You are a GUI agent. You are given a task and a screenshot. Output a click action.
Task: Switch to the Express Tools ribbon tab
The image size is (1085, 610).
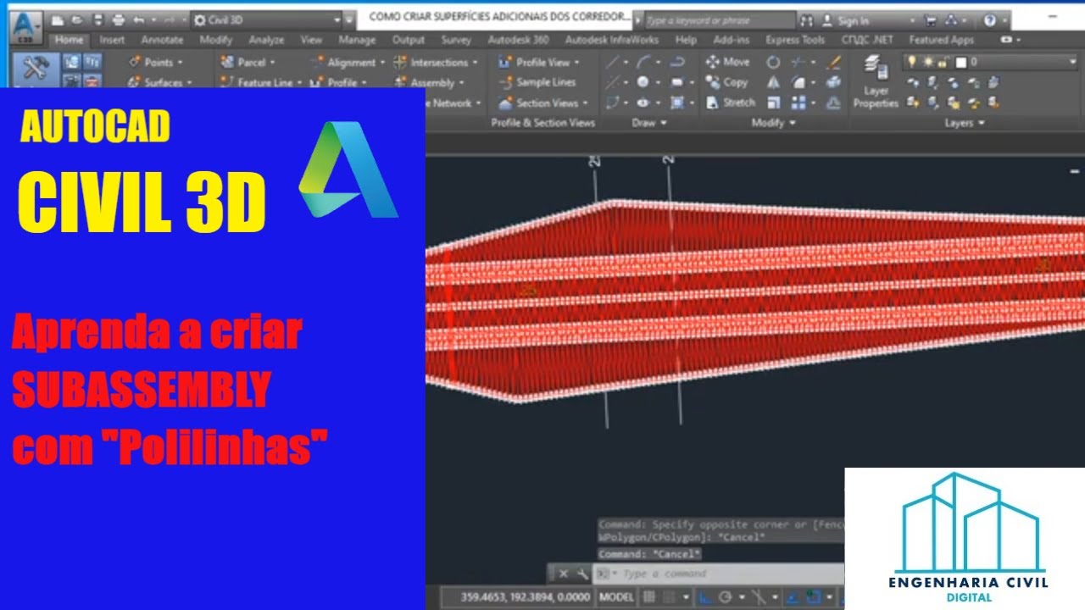(x=794, y=40)
